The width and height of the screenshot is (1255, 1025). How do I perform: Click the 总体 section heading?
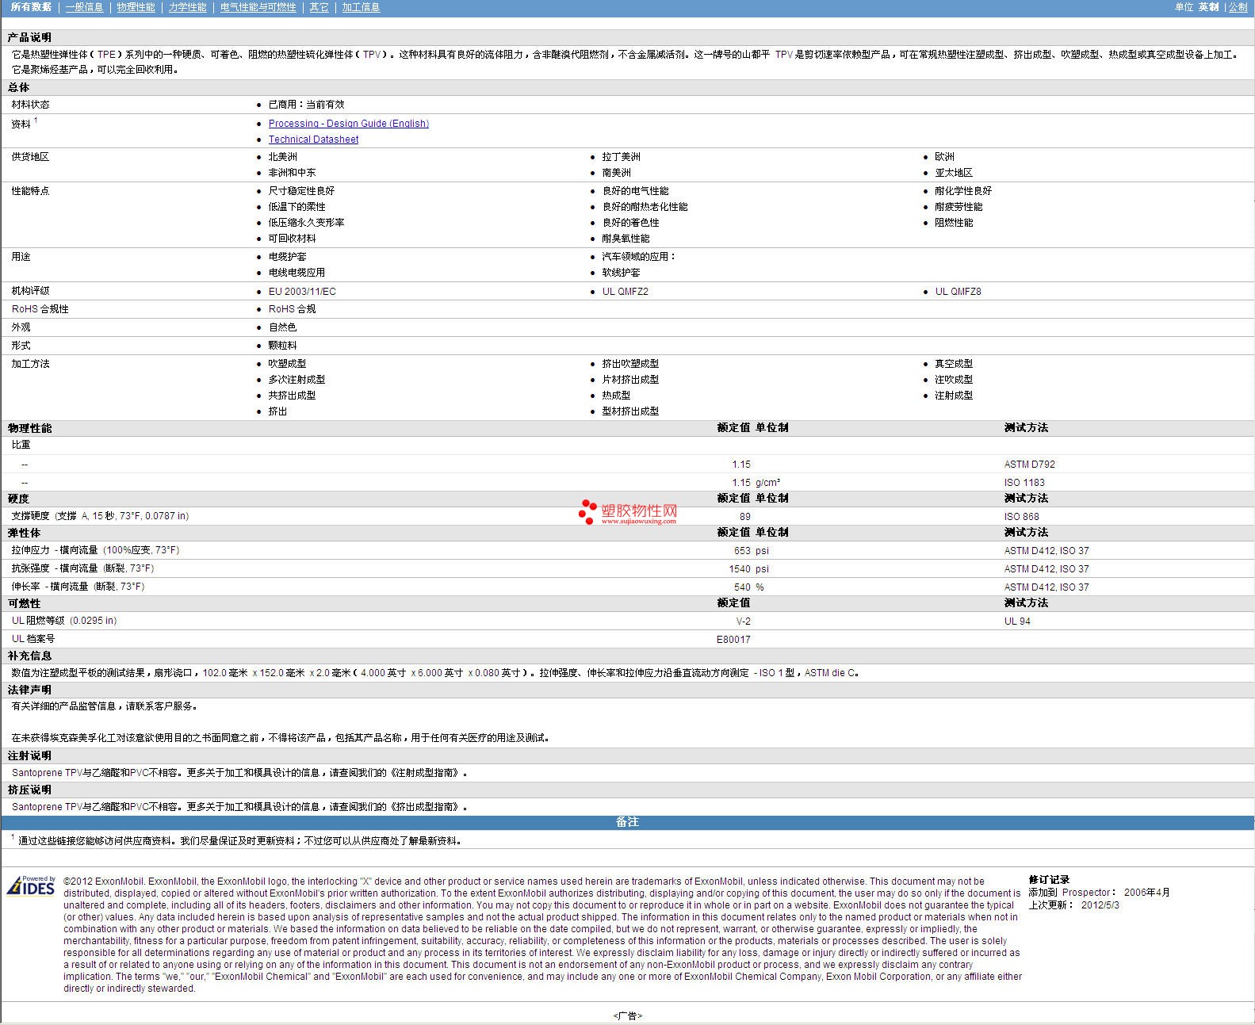coord(18,87)
